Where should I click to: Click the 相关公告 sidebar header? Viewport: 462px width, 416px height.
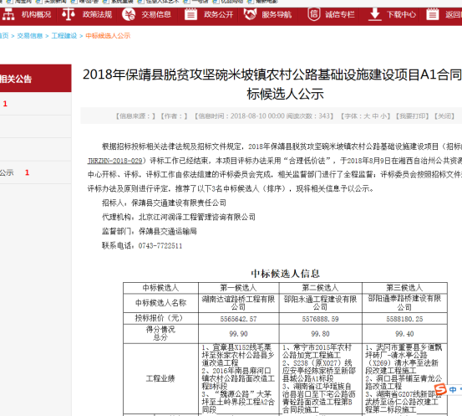point(35,79)
